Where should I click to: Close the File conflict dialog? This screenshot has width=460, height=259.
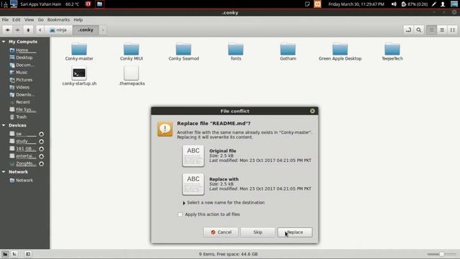click(313, 111)
